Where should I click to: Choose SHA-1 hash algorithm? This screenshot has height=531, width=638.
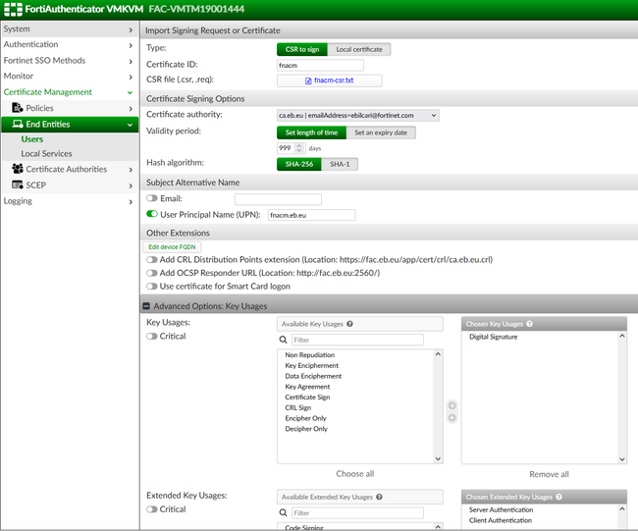point(340,164)
